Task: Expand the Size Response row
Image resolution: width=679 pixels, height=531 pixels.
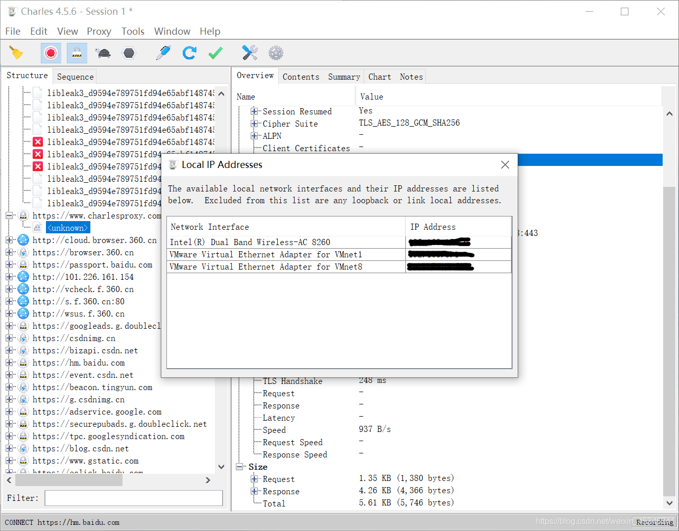Action: point(254,491)
